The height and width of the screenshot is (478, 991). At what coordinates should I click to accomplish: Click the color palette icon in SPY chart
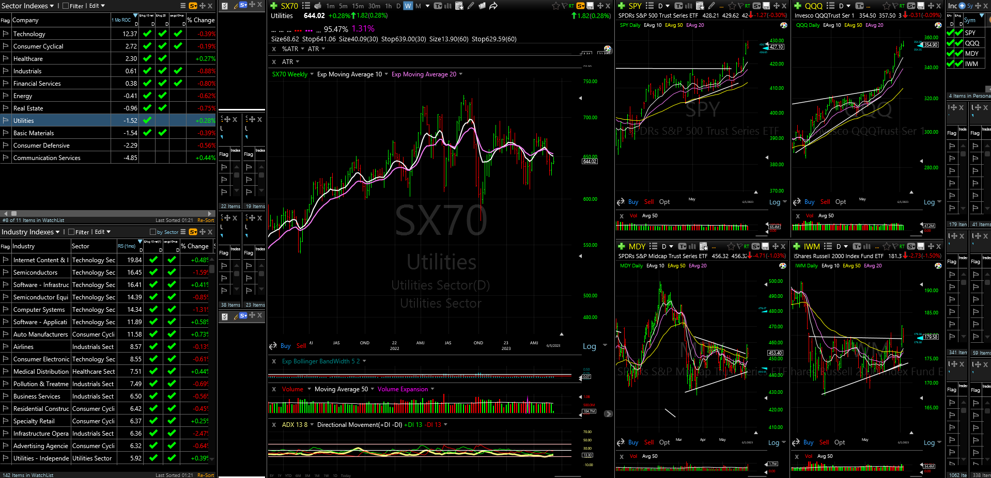point(784,25)
